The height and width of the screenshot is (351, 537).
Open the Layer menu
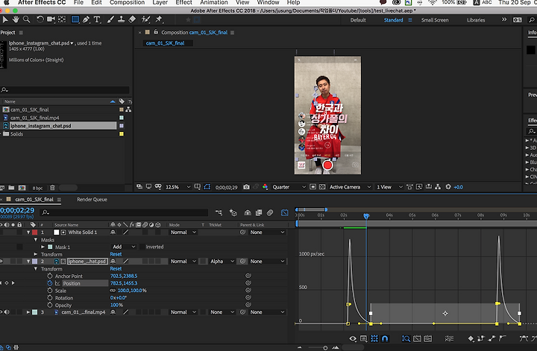(x=160, y=2)
